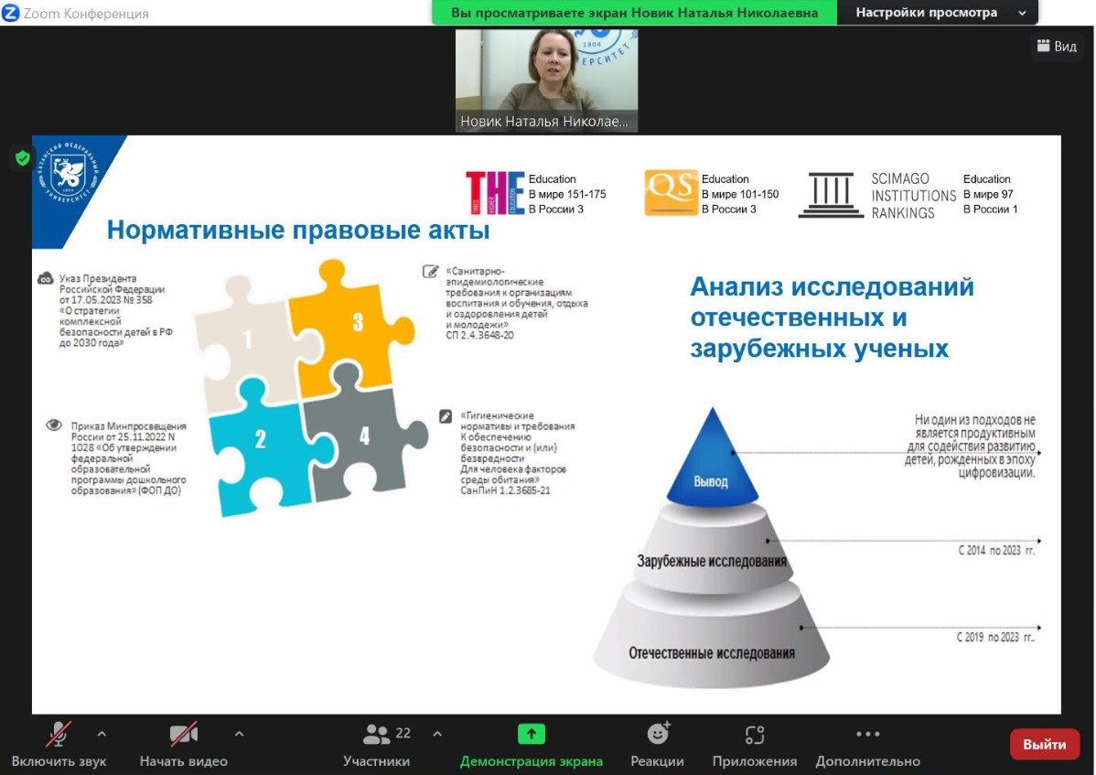Open the Apps (Приложения) icon

pyautogui.click(x=754, y=734)
